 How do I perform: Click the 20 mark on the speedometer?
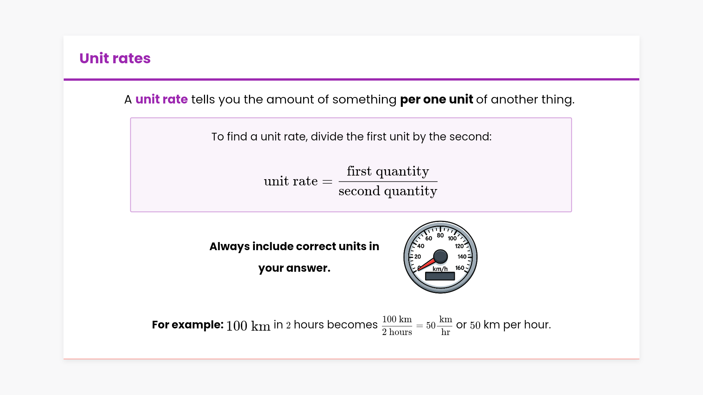coord(418,256)
